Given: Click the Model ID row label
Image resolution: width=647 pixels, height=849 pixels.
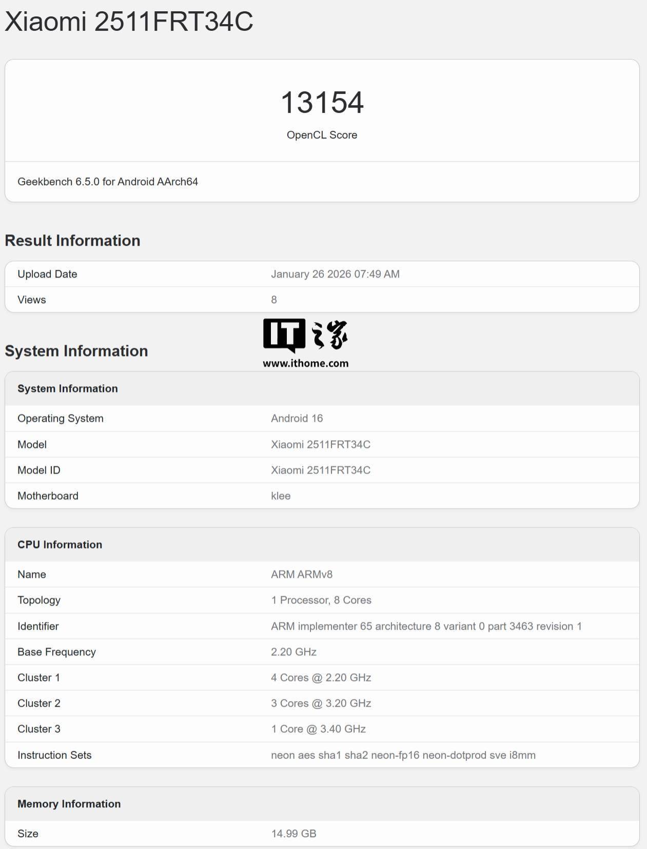Looking at the screenshot, I should coord(39,470).
